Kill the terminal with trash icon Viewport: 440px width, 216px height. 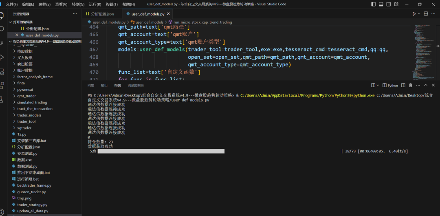pos(410,85)
